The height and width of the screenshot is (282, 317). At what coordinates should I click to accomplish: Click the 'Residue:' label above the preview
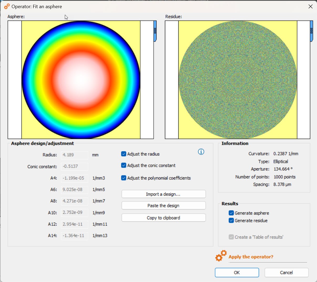(174, 17)
